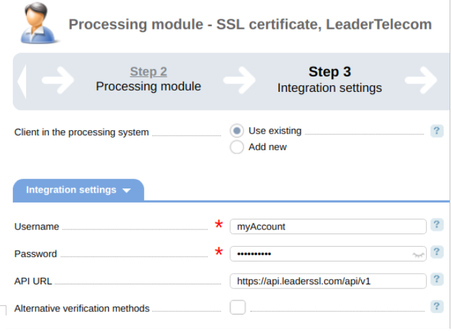Open help icon next to Username field

click(437, 225)
